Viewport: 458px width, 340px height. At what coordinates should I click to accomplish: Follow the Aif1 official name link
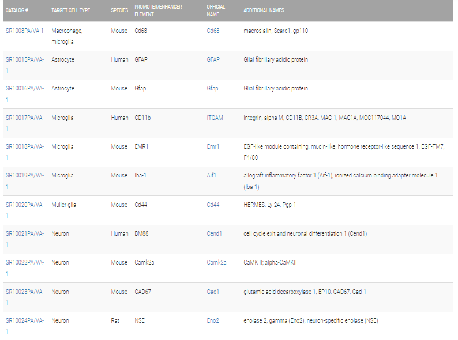(x=211, y=175)
